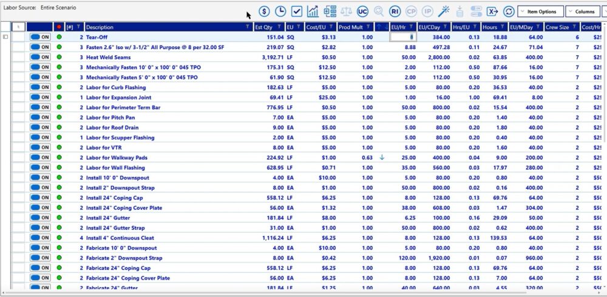Screen dimensions: 607x297
Task: Open the line chart graph icon
Action: [313, 12]
